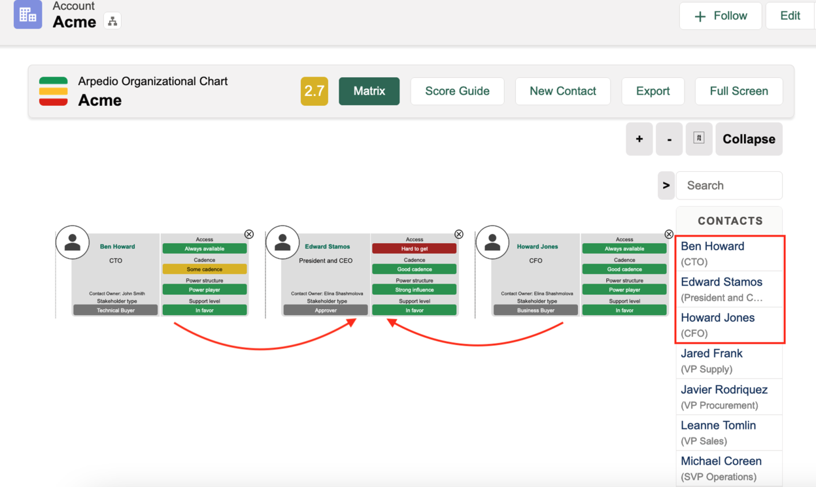
Task: Remove Howard Jones card with its X icon
Action: (669, 234)
